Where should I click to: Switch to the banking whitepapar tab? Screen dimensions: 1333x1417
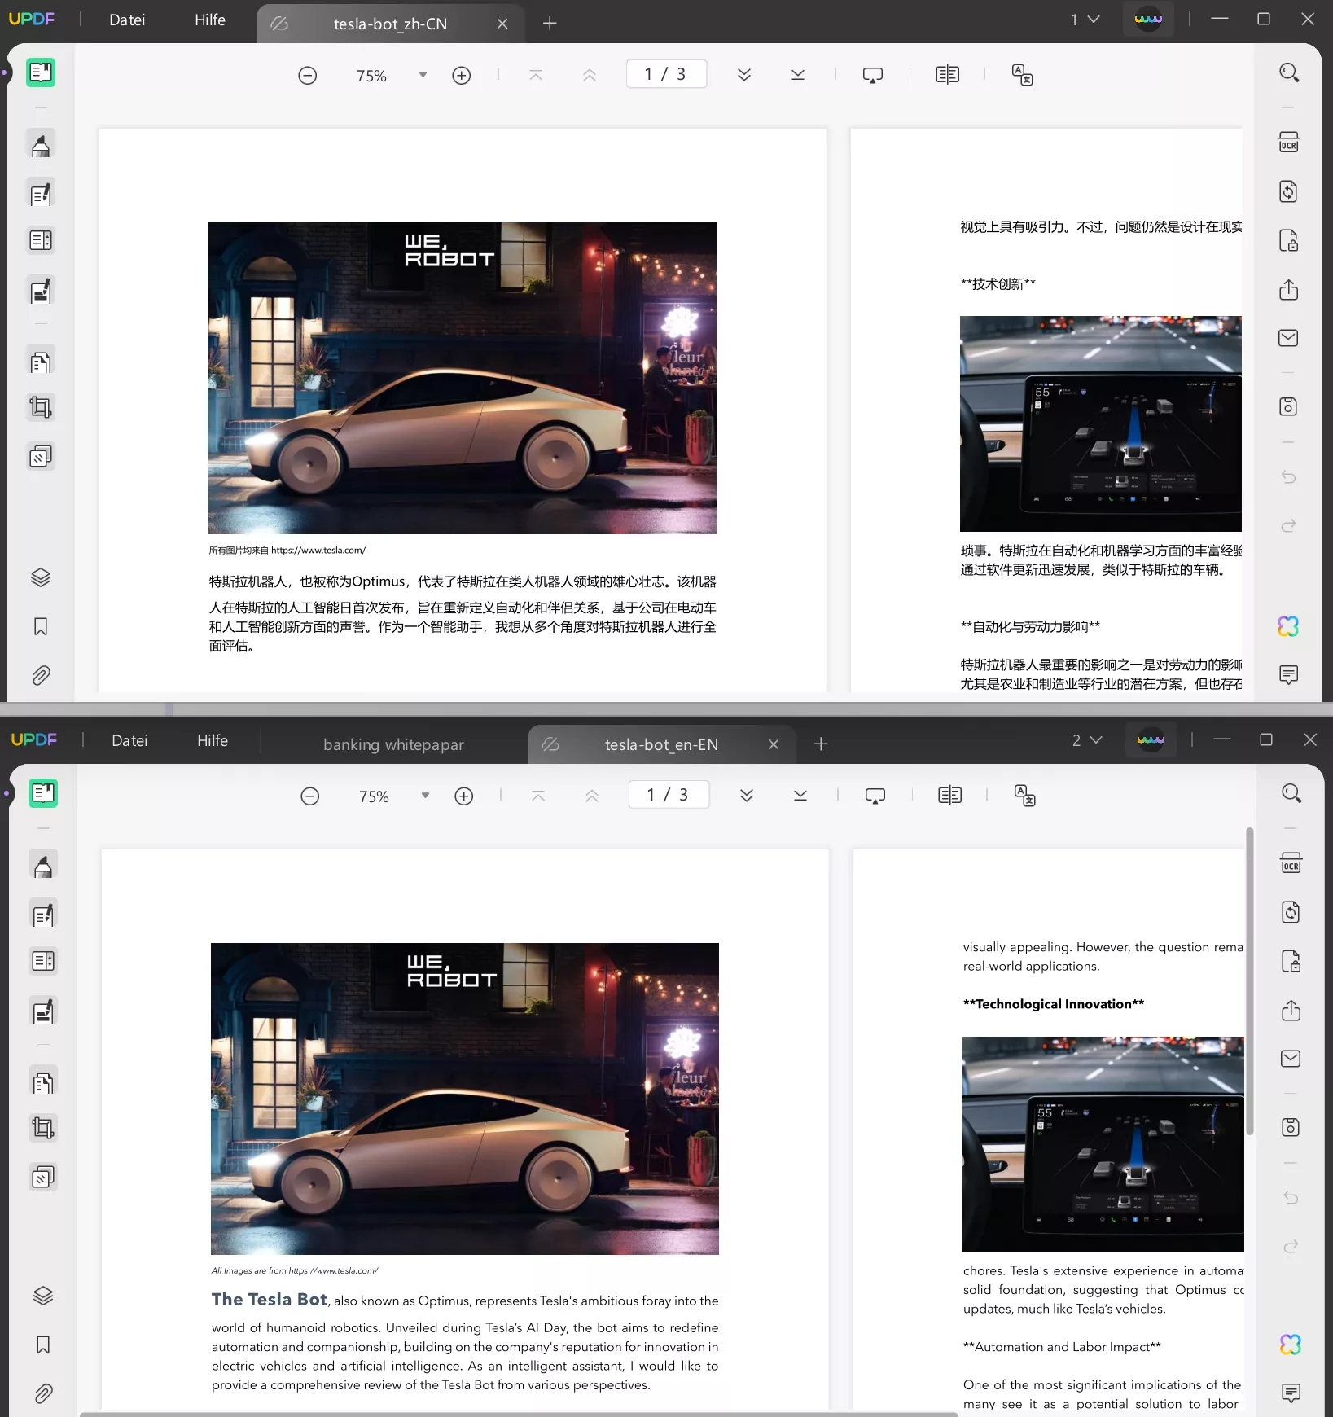(x=392, y=744)
